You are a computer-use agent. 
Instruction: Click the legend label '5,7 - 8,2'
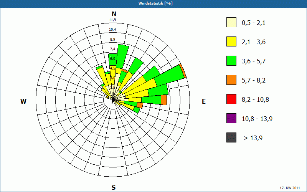[x=254, y=81]
